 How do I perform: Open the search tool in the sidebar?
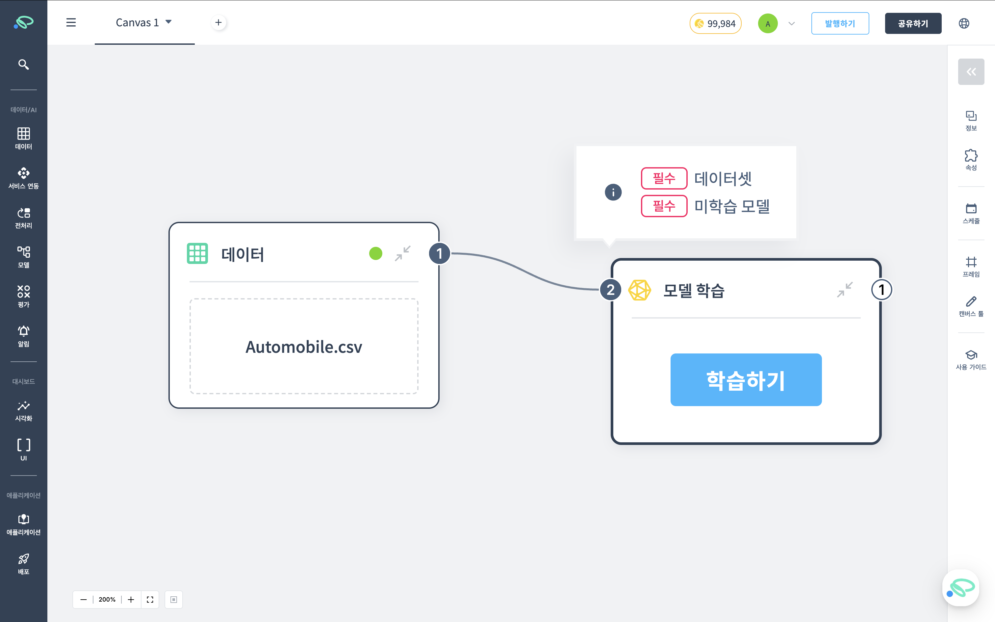tap(23, 64)
